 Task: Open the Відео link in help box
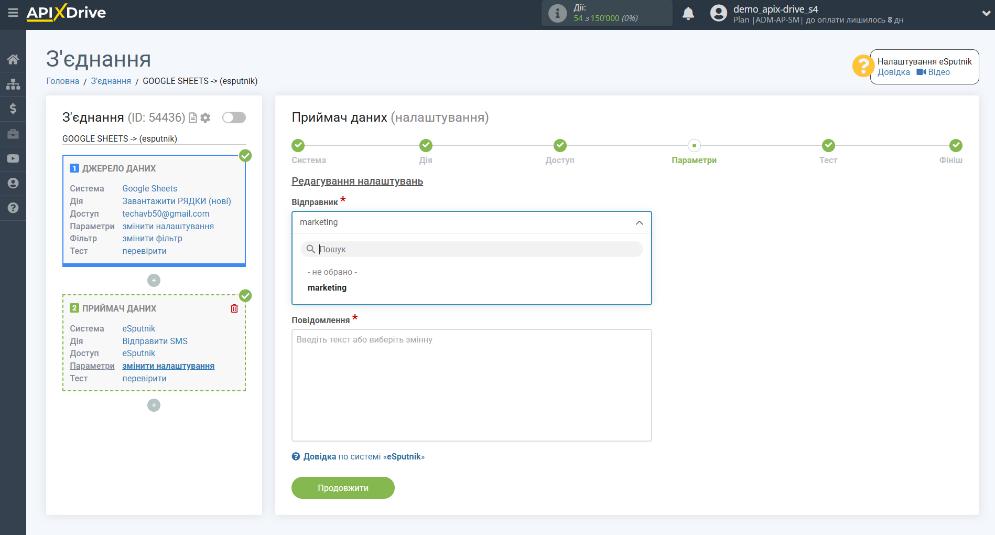(x=933, y=72)
